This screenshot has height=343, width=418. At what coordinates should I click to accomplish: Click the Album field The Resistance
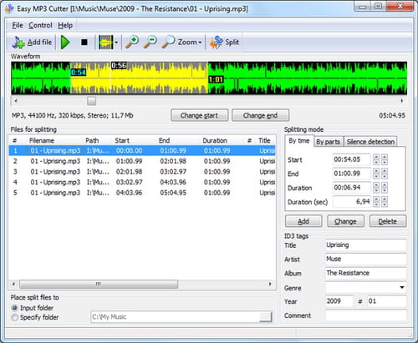point(365,273)
